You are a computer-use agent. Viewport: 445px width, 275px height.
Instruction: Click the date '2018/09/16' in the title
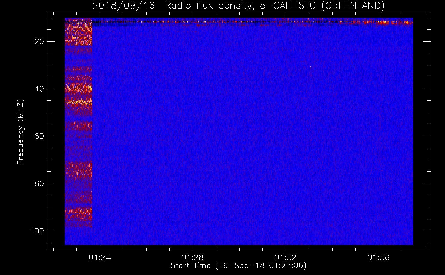click(123, 6)
